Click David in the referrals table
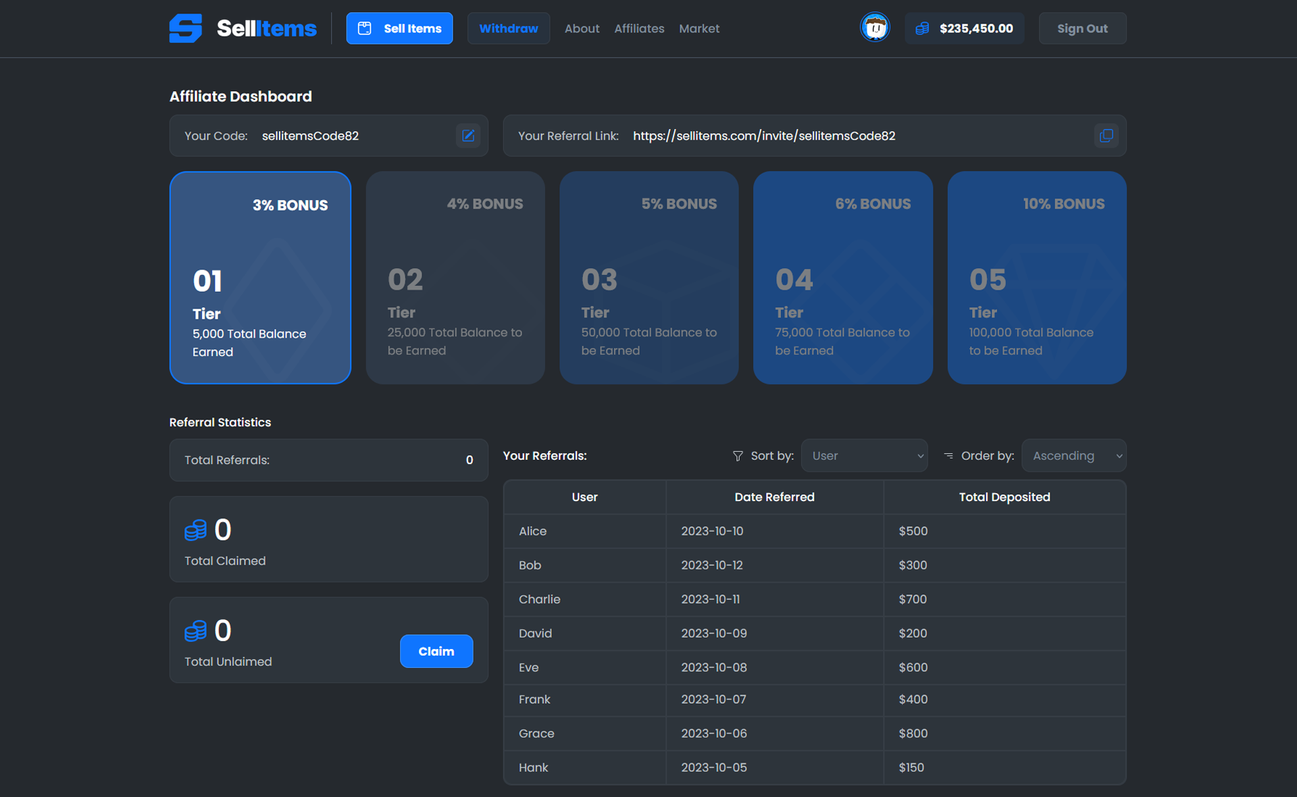Viewport: 1297px width, 797px height. (x=535, y=634)
